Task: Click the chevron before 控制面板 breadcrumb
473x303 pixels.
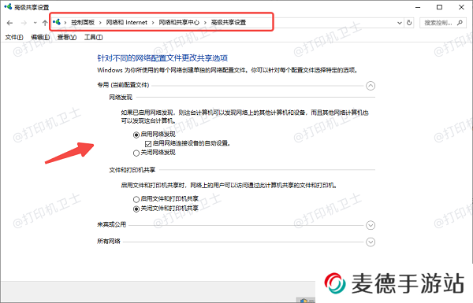Action: point(65,23)
